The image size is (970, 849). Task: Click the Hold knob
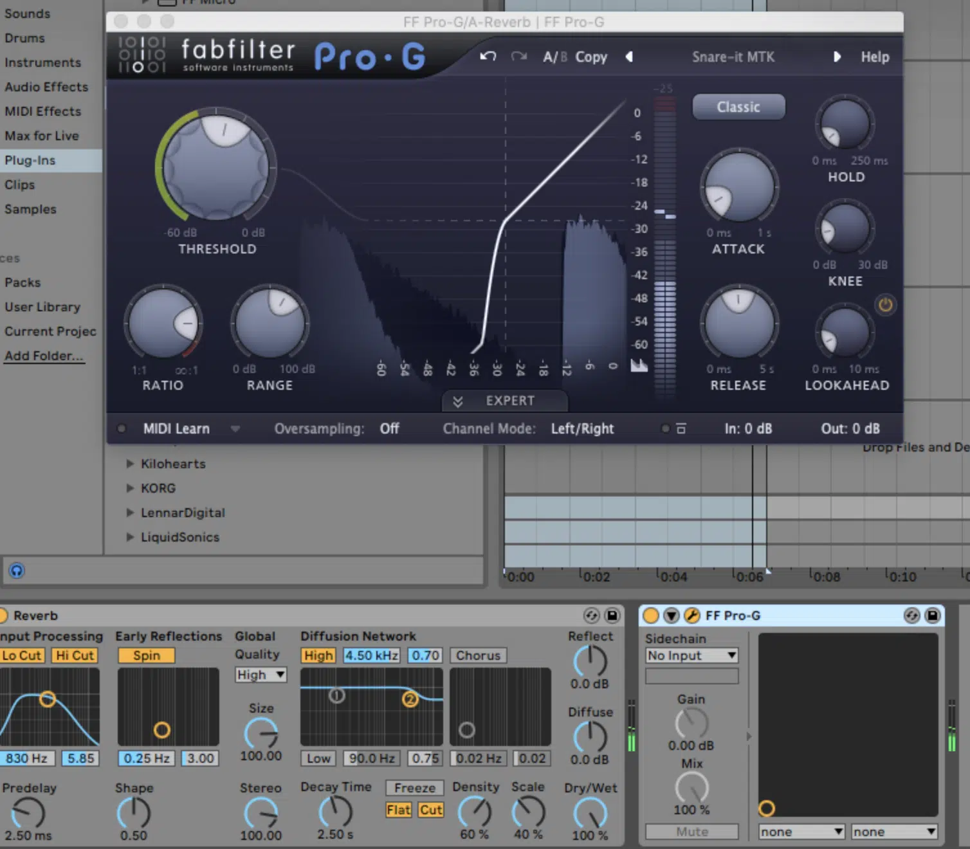coord(845,123)
